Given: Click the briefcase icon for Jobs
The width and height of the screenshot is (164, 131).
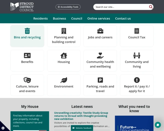Looking at the screenshot, I should 100,31.
